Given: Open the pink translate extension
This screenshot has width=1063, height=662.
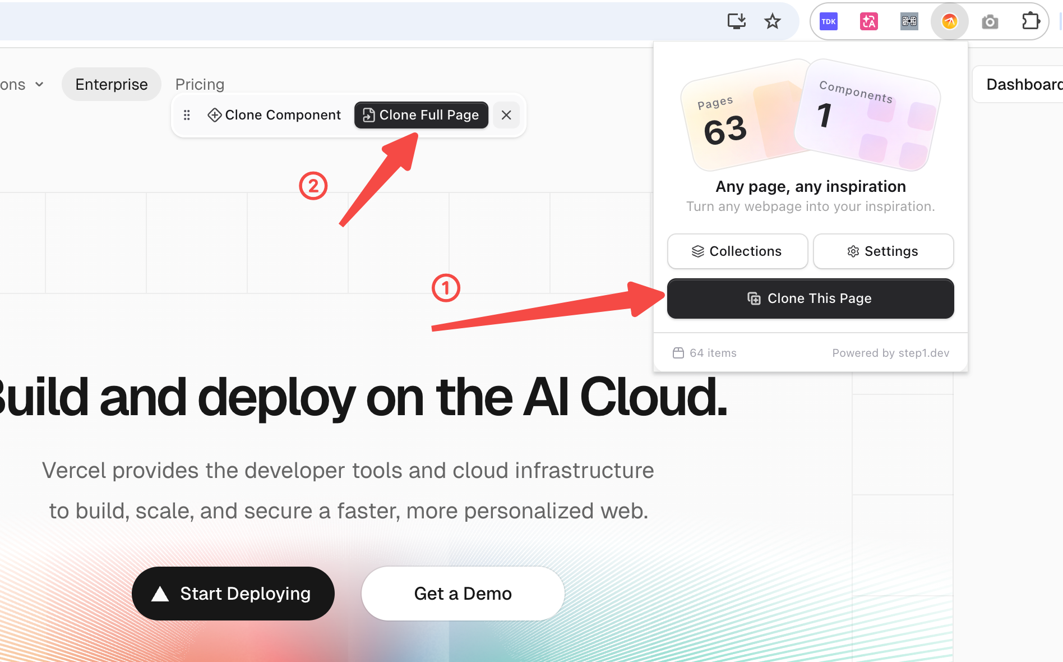Looking at the screenshot, I should [868, 21].
